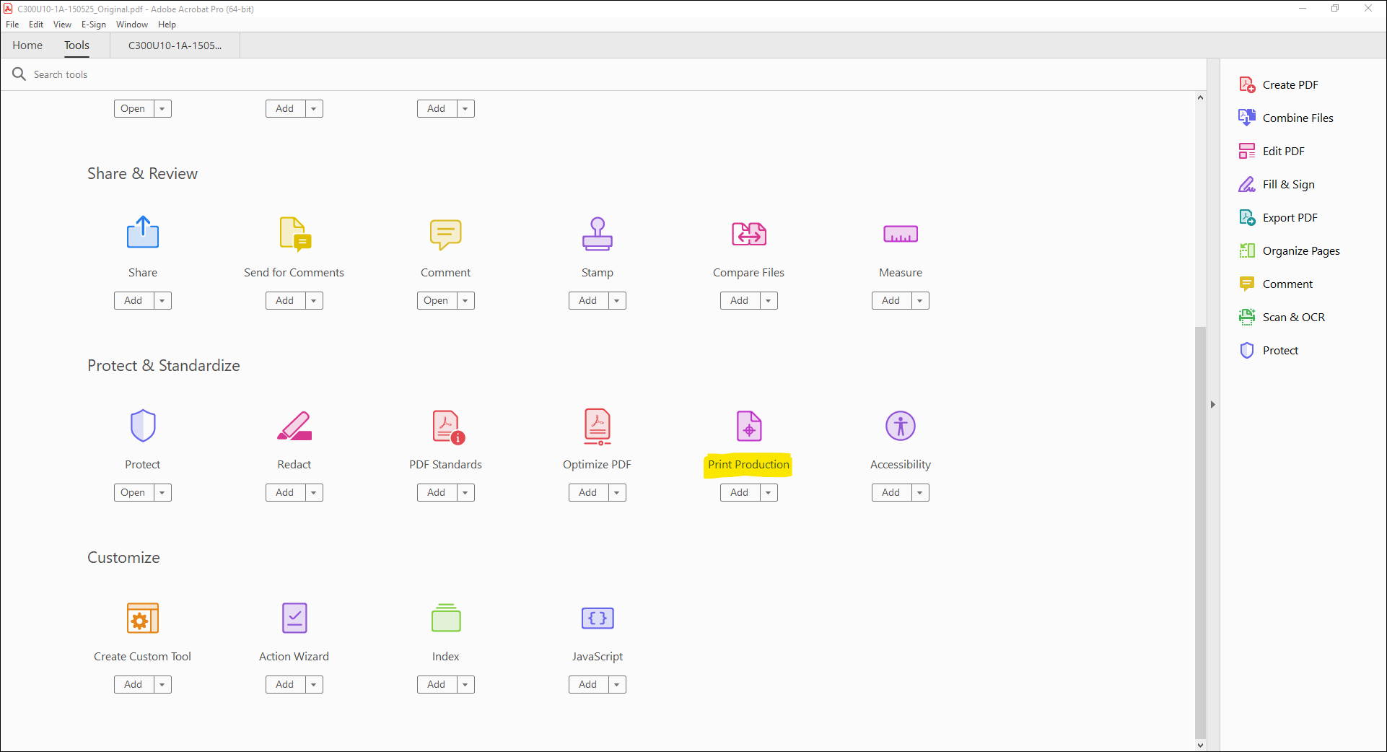Click Fill & Sign icon in right pane
The height and width of the screenshot is (752, 1387).
point(1247,184)
